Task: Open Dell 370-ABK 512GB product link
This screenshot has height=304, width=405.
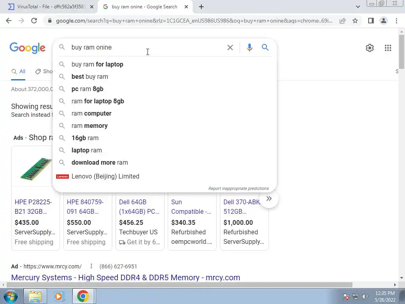Action: 242,207
